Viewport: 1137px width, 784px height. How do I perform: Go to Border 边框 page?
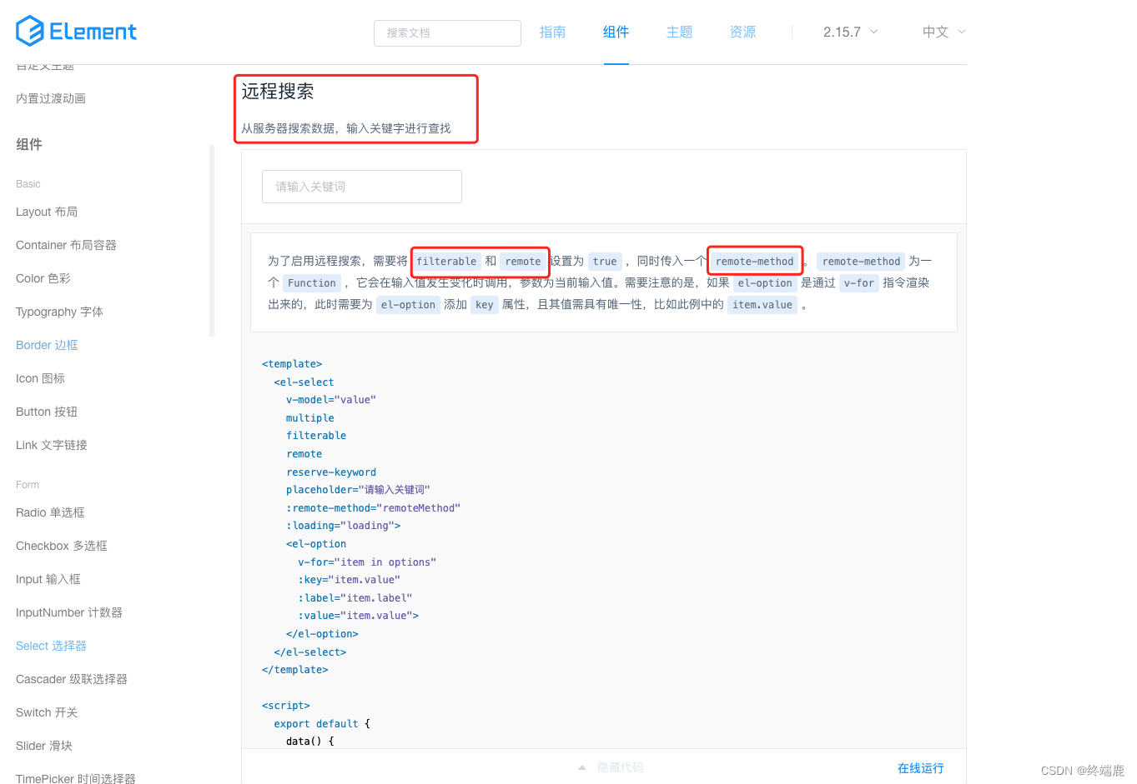point(47,345)
